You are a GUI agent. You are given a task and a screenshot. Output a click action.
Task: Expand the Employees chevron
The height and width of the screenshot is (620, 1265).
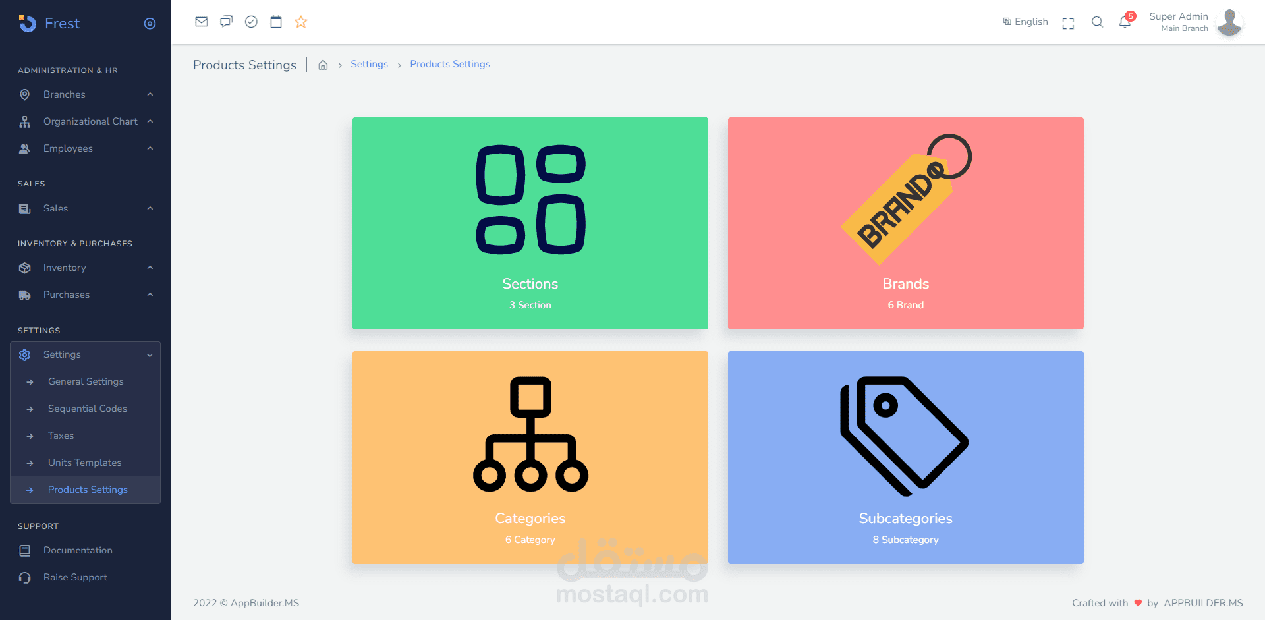[150, 148]
